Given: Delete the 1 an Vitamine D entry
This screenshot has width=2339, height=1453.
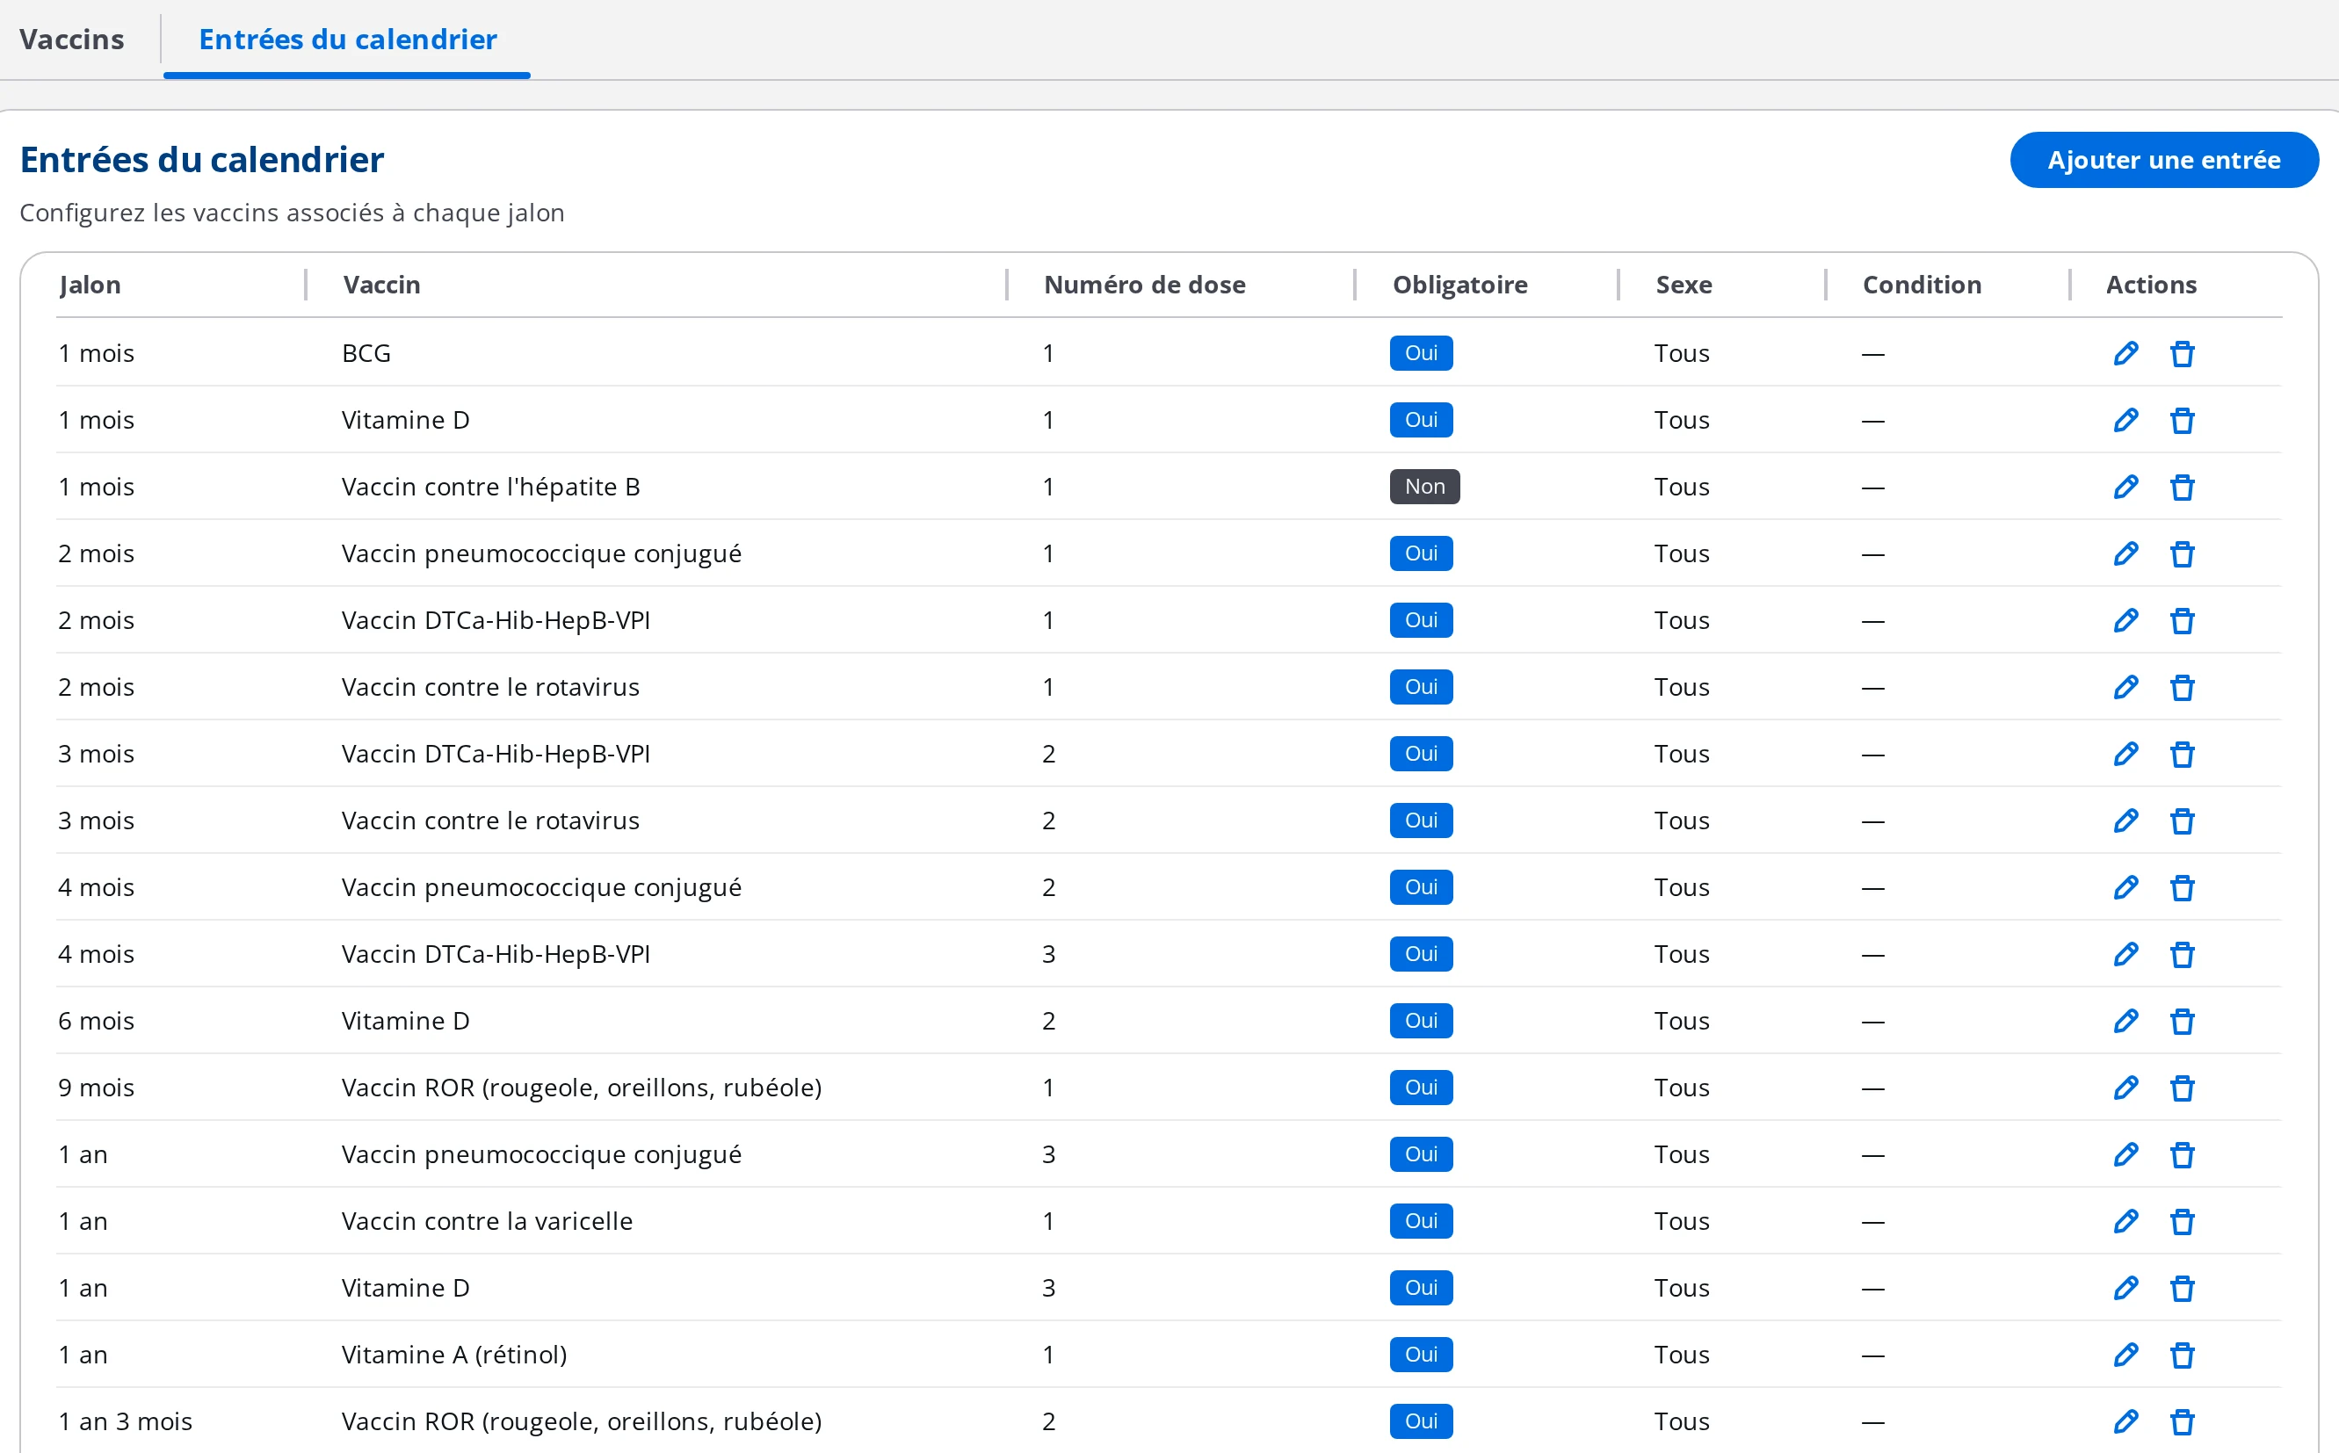Looking at the screenshot, I should point(2183,1289).
